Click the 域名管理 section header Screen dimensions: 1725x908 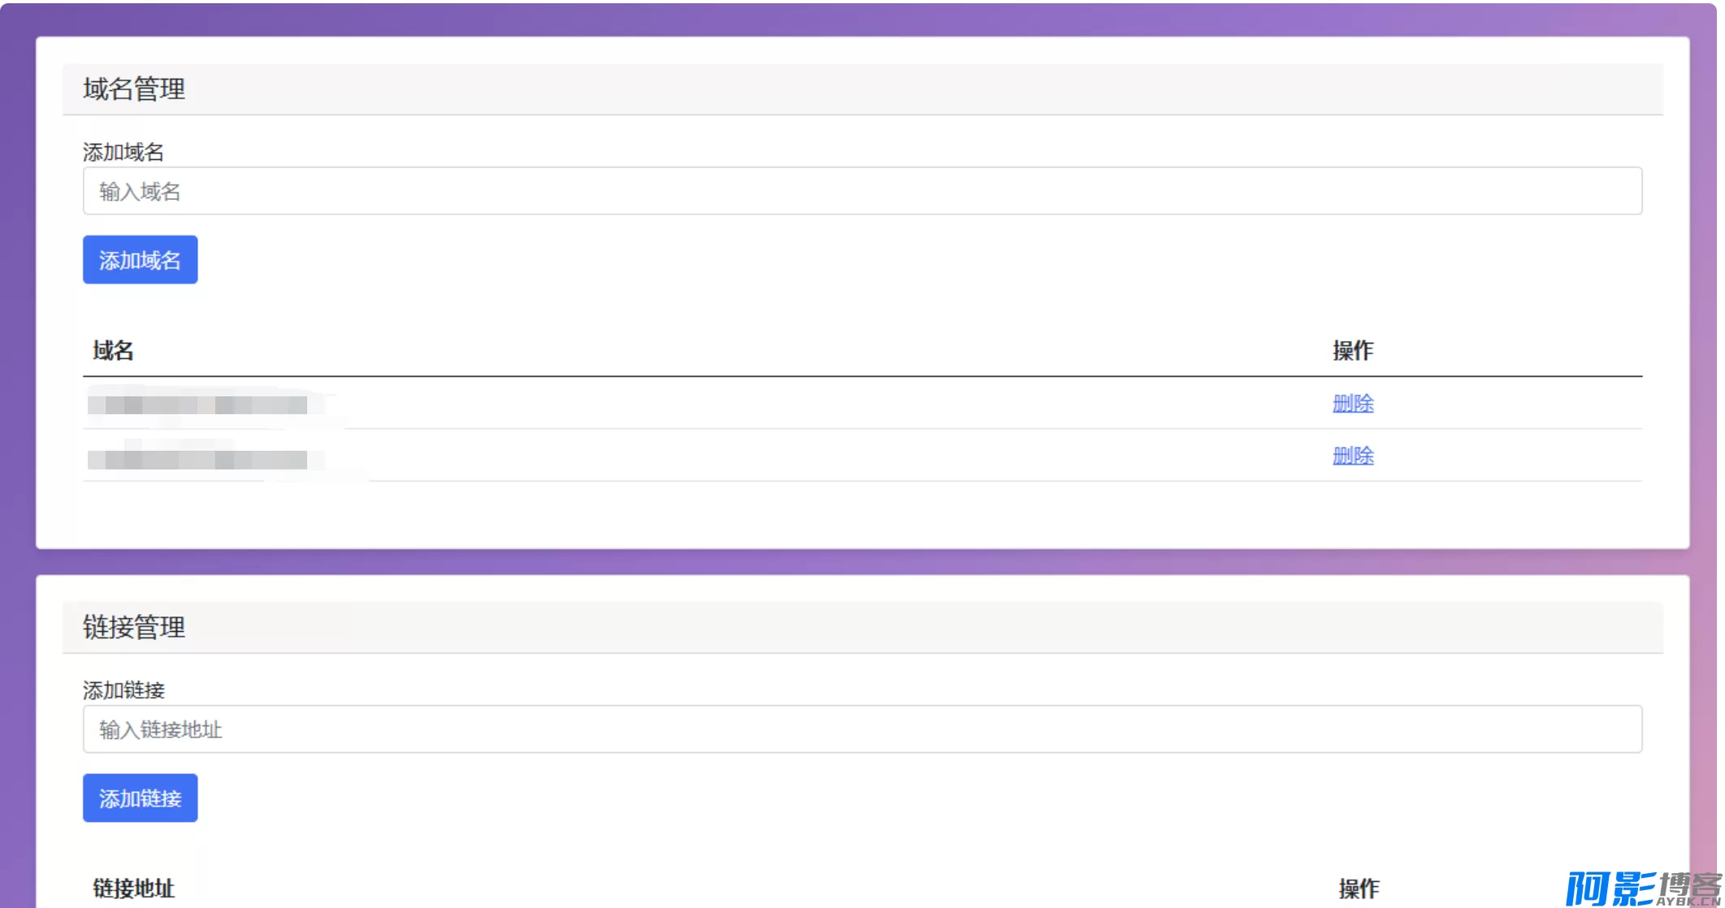click(x=134, y=89)
